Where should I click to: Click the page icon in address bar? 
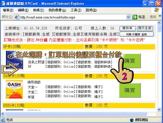pos(17,17)
